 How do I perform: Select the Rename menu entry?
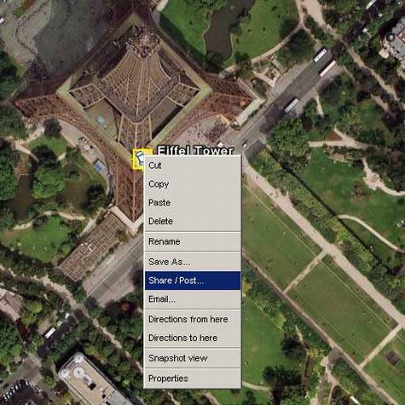point(193,241)
